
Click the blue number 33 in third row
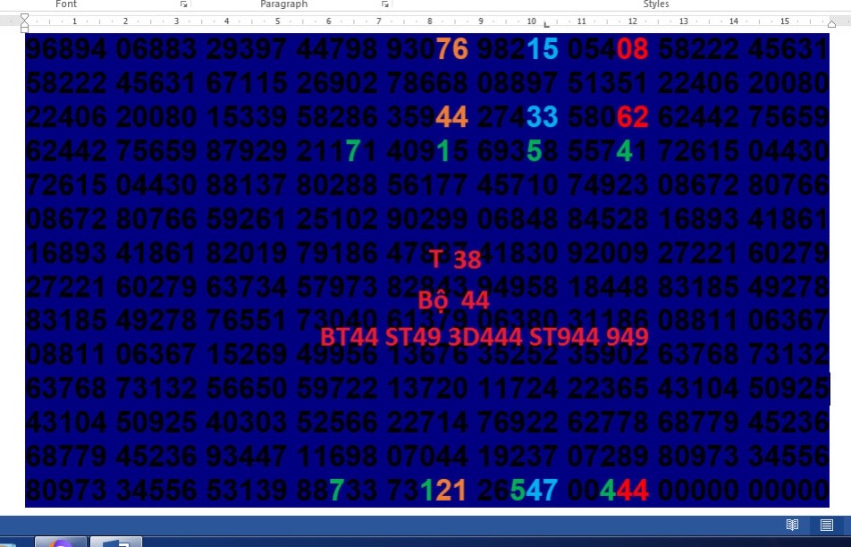coord(543,117)
